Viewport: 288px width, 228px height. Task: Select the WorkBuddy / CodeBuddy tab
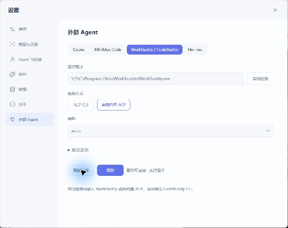(155, 50)
